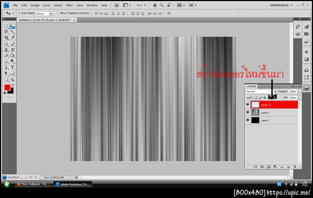This screenshot has height=198, width=313.
Task: Click the Rotate View tool in application bar
Action: [x=169, y=5]
